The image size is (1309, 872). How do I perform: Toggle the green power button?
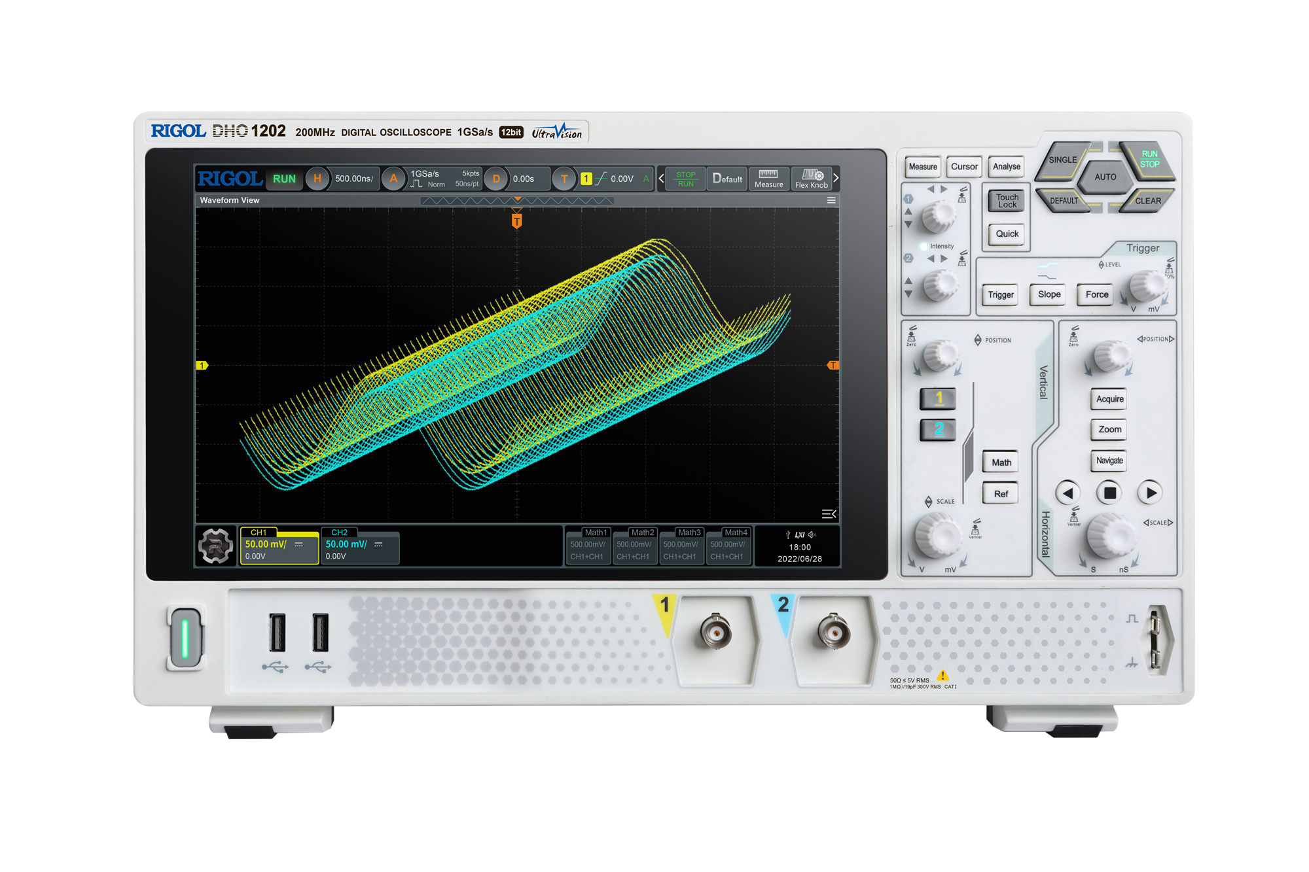[186, 638]
